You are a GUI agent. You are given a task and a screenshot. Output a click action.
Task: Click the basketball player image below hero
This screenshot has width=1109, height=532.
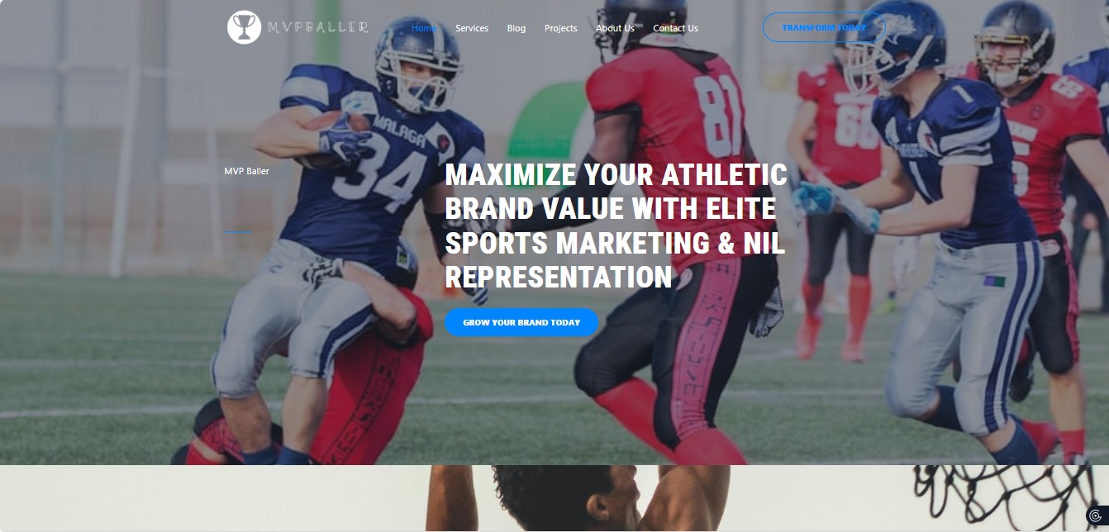[578, 498]
